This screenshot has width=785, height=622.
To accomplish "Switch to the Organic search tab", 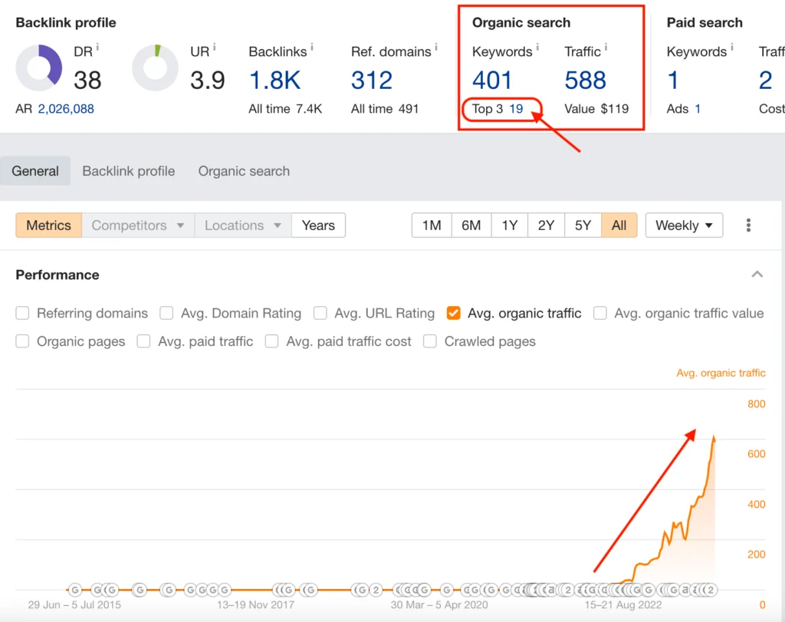I will tap(244, 171).
